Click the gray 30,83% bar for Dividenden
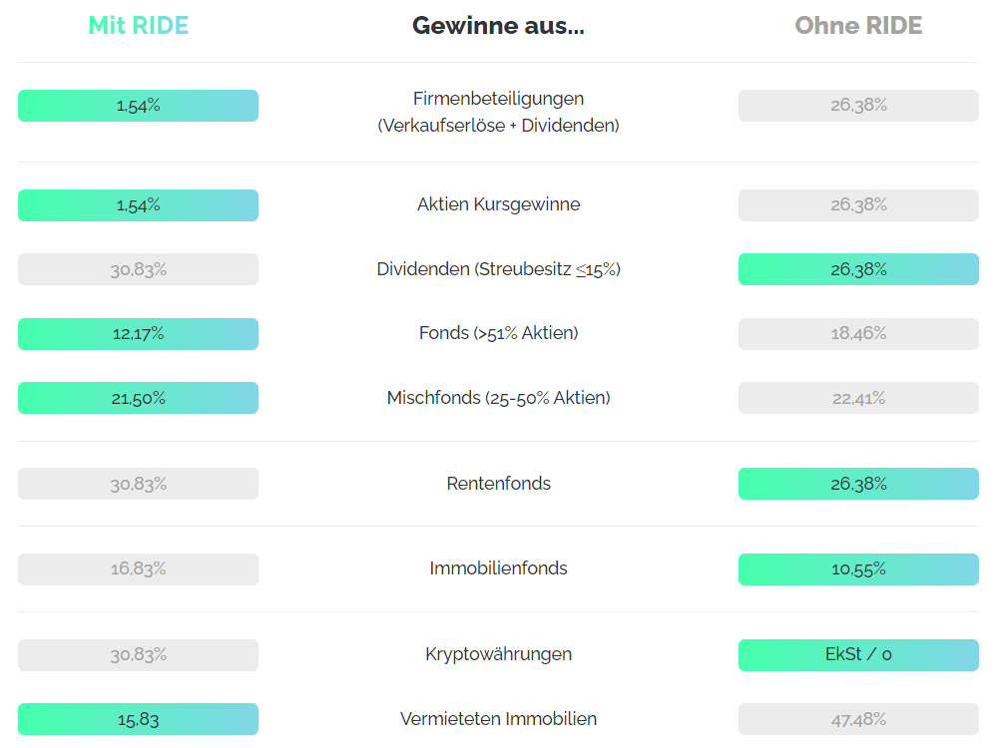The width and height of the screenshot is (998, 748). point(138,269)
